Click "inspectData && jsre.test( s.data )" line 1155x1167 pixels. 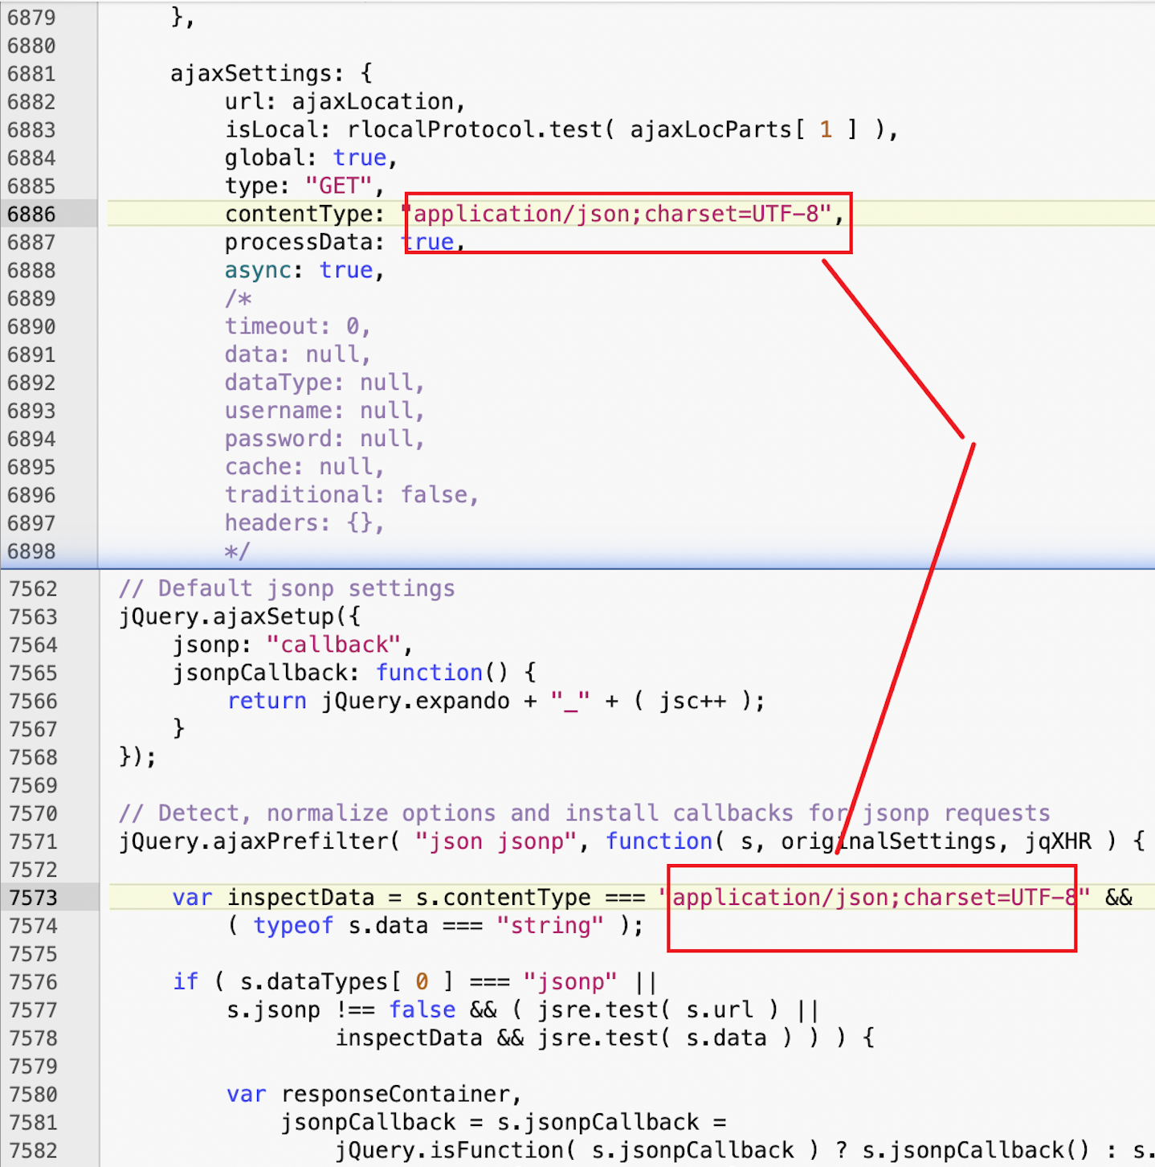605,1038
